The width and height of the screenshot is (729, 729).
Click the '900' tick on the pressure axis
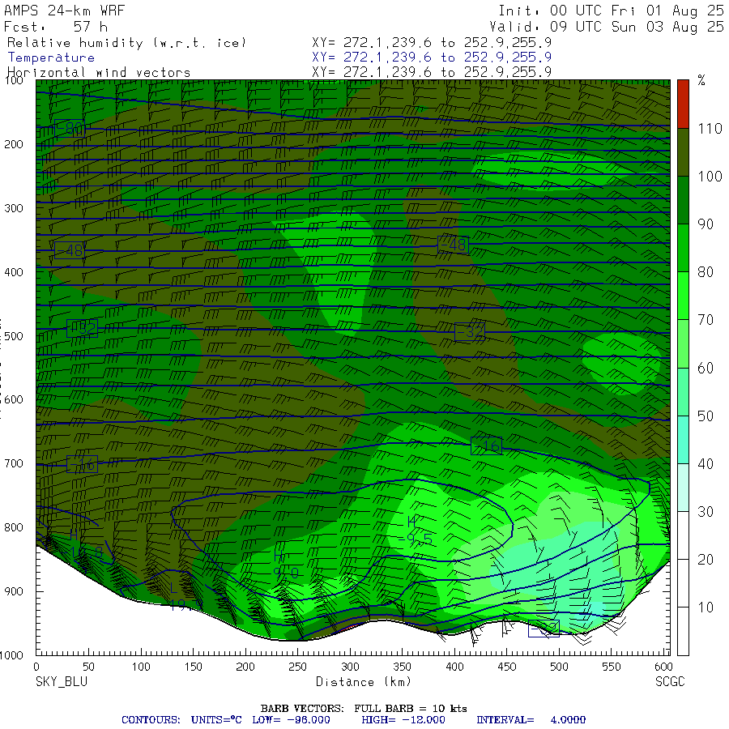click(14, 591)
